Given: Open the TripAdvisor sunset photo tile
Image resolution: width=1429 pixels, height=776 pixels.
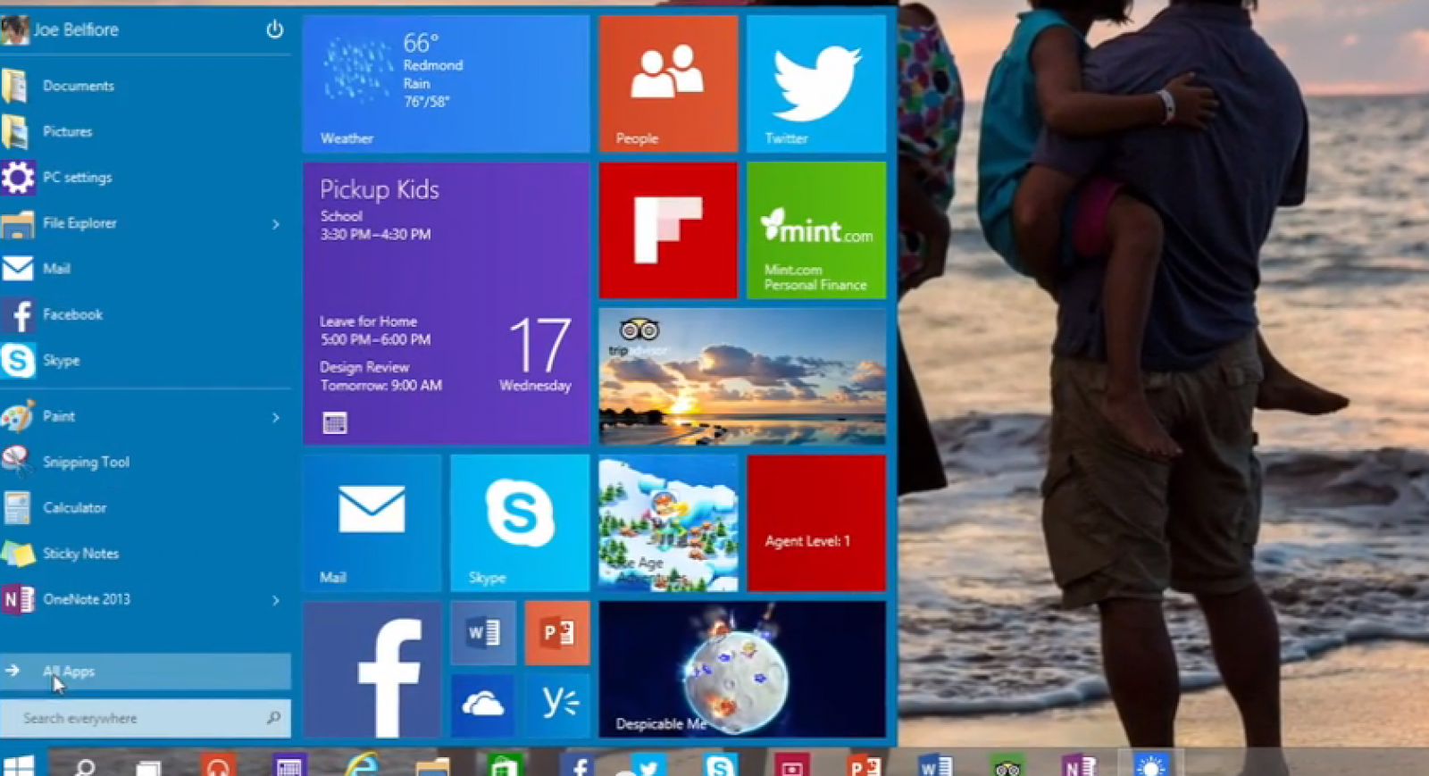Looking at the screenshot, I should (x=742, y=377).
